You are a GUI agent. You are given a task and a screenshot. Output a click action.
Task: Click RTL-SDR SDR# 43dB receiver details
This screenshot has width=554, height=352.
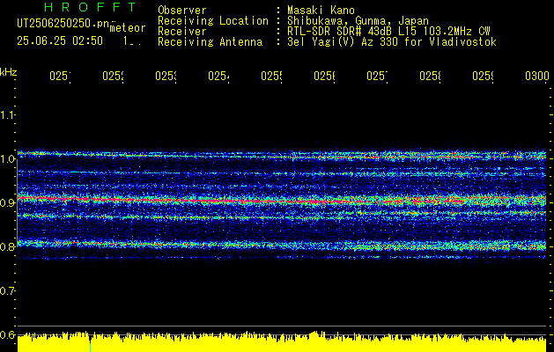coord(388,32)
